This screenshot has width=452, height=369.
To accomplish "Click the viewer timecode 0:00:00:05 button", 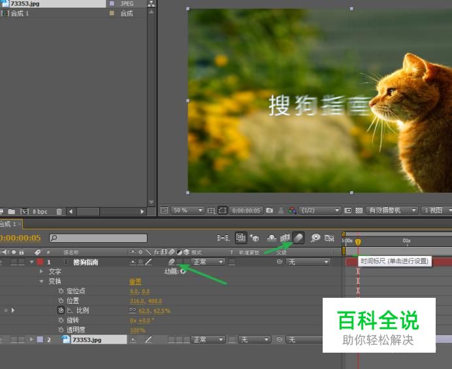I will click(246, 210).
